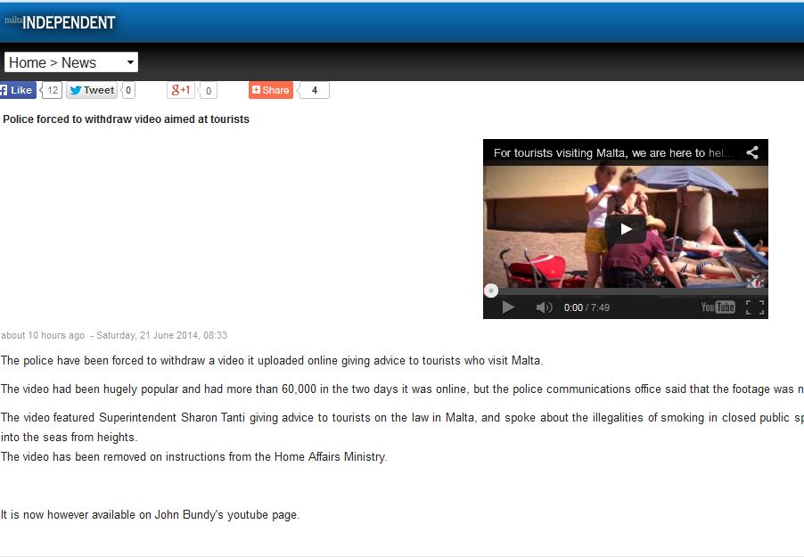Click the article headline about police video

click(x=126, y=119)
